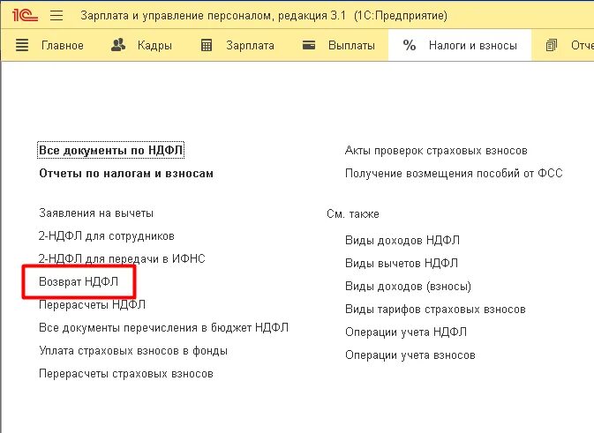
Task: Click the См. также heading
Action: (x=353, y=214)
